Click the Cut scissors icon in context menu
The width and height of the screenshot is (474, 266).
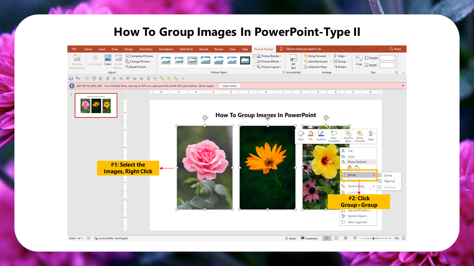click(343, 151)
